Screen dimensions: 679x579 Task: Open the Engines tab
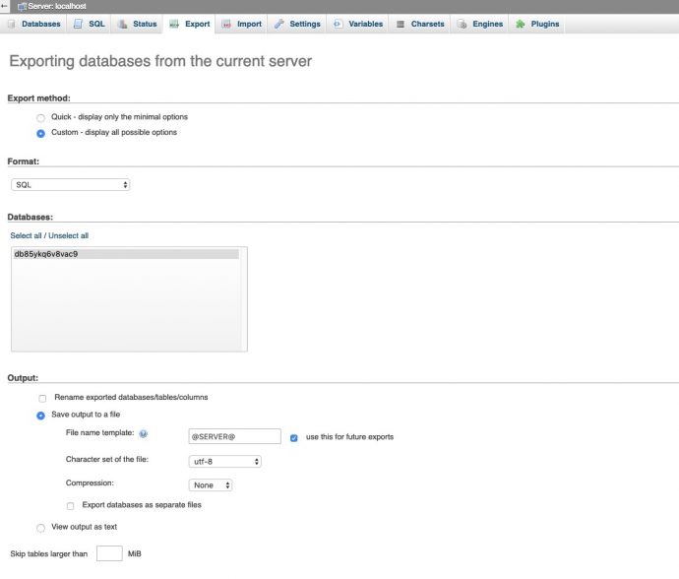click(x=480, y=24)
